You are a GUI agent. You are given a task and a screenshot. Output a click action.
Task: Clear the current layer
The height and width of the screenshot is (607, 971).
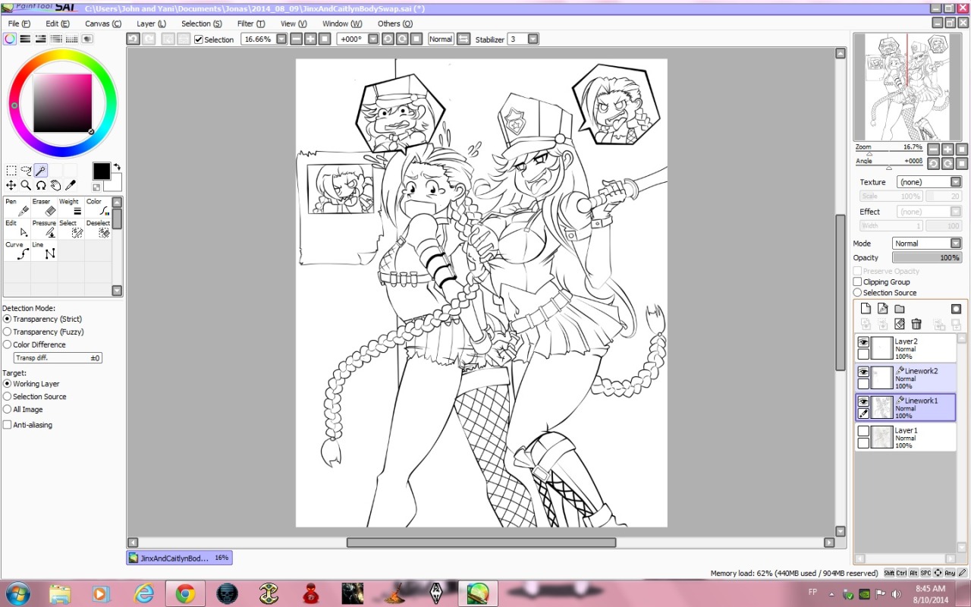[899, 324]
